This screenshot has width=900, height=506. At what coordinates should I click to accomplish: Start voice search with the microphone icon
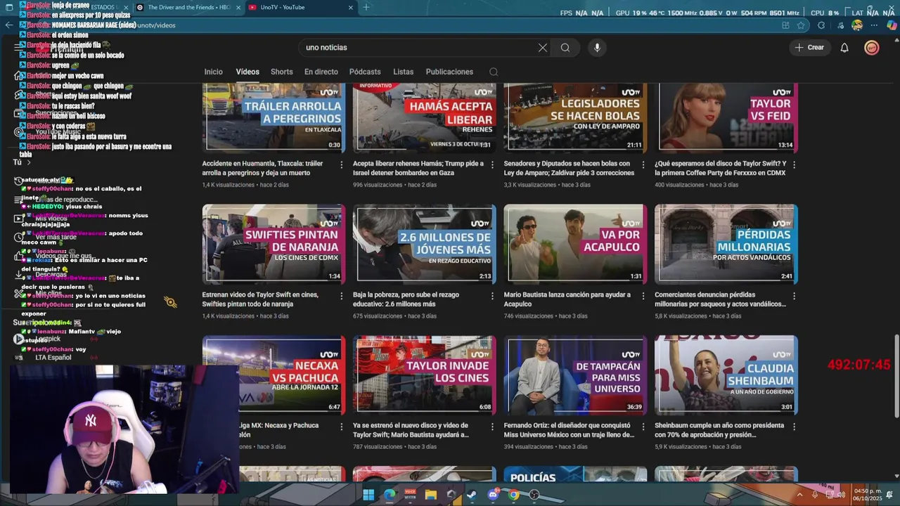(597, 48)
